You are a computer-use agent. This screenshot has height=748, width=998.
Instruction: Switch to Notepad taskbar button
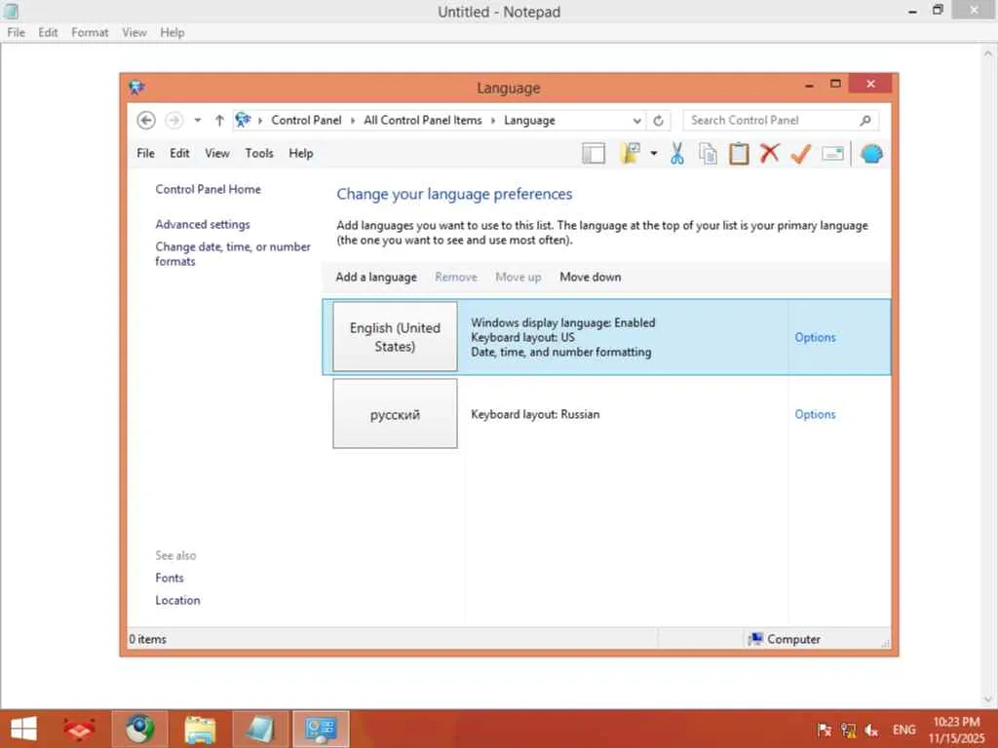pos(260,729)
